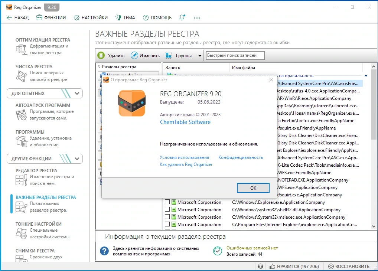Screen dimensions: 378x271
Task: Click the Снимки реестра icon
Action: pyautogui.click(x=22, y=259)
